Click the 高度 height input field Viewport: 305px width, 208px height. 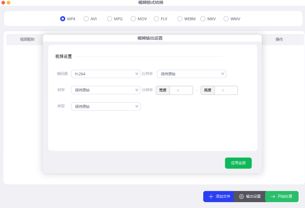(x=226, y=90)
